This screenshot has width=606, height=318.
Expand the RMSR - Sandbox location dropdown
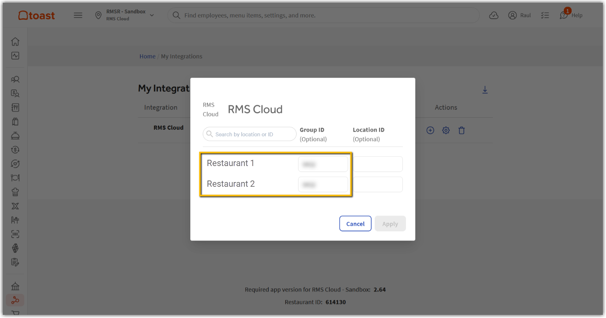152,15
